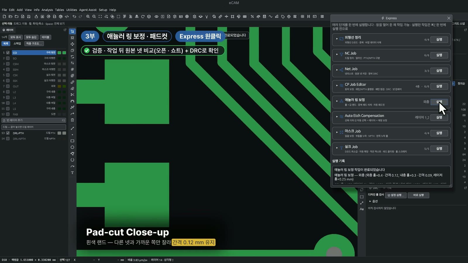Zoom out using the magnifier minus icon

click(94, 17)
